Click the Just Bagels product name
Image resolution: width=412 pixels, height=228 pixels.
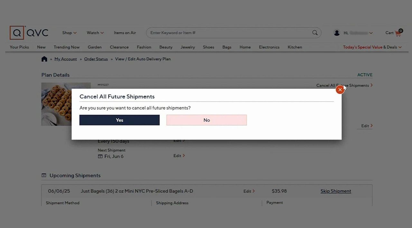(137, 191)
